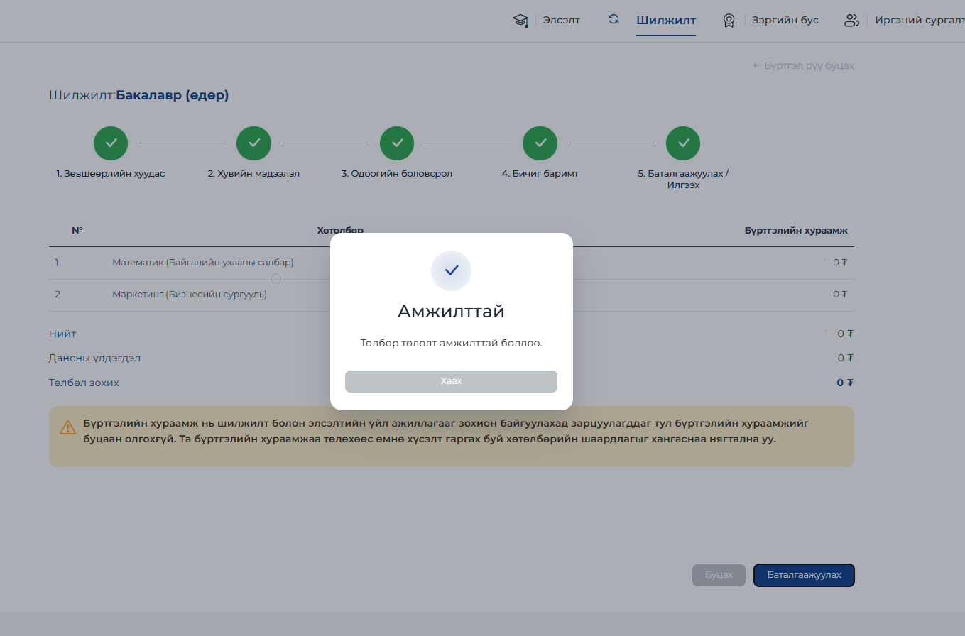Click the № column header
This screenshot has width=965, height=636.
[x=77, y=231]
